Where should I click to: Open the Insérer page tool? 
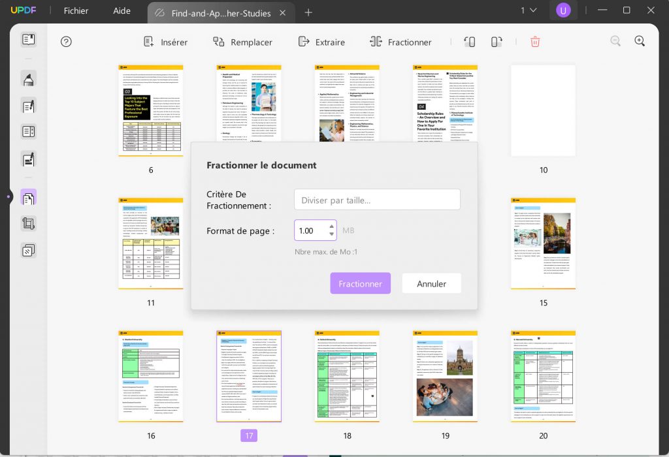click(166, 42)
